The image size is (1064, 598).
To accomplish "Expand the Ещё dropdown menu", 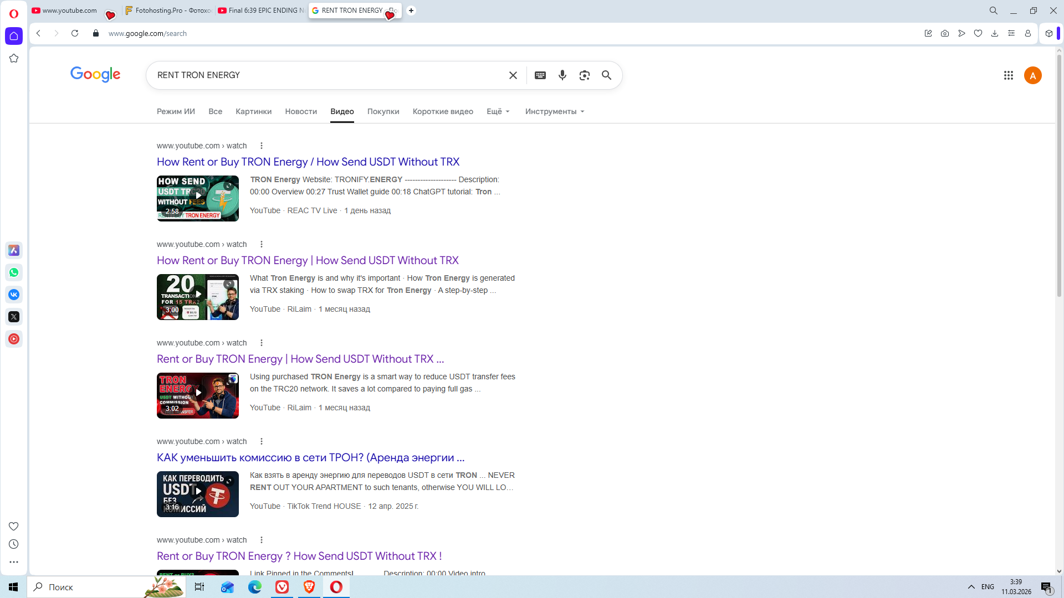I will click(x=498, y=111).
